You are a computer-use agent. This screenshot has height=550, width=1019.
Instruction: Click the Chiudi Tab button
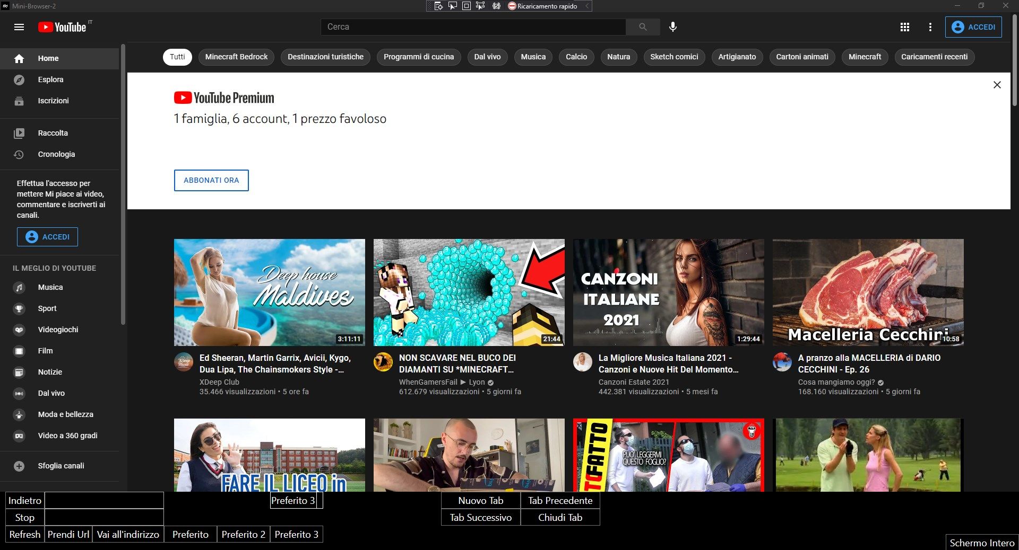click(560, 518)
